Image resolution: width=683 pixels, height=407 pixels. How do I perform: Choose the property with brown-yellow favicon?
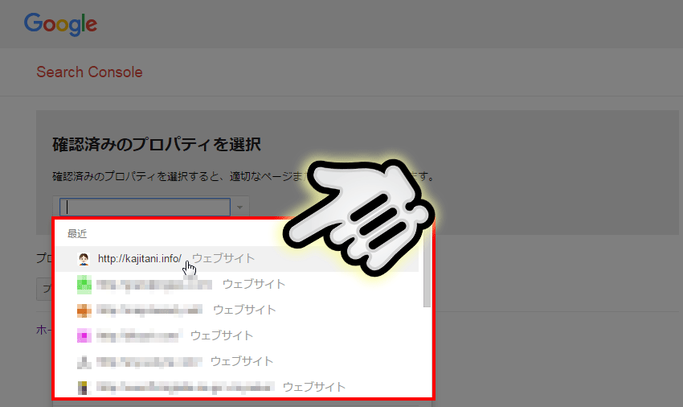[237, 386]
